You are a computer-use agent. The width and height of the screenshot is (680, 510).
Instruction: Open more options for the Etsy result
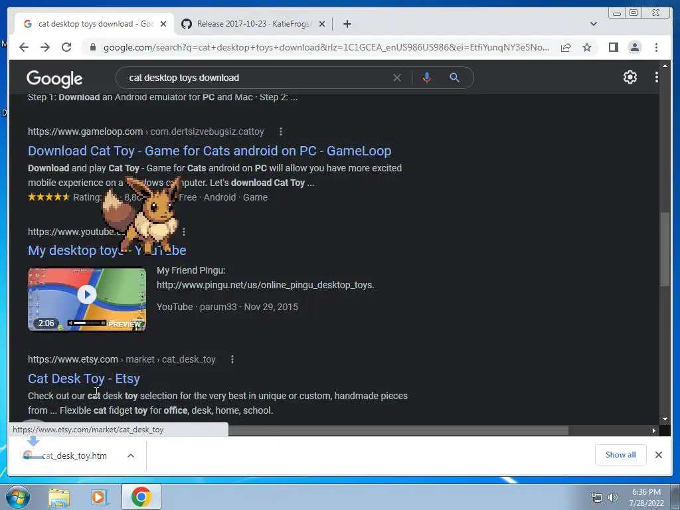click(232, 359)
